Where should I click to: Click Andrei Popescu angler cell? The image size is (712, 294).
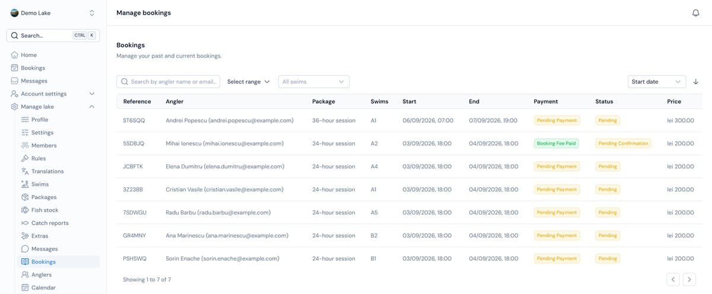click(x=230, y=120)
